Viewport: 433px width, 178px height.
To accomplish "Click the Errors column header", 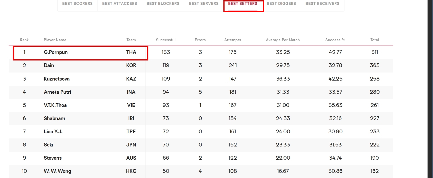I will tap(200, 40).
